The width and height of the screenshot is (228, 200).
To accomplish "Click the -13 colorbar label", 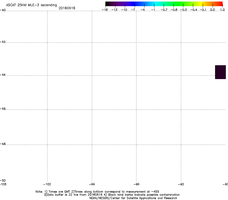I will point(114,10).
